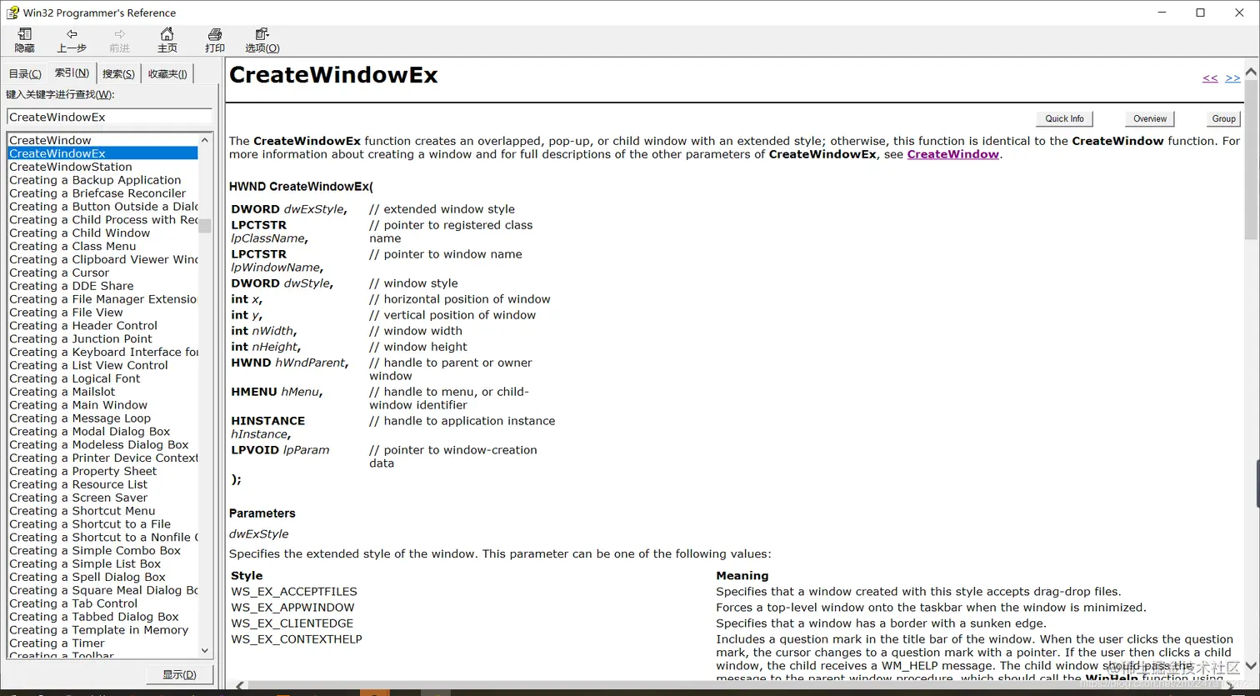This screenshot has height=696, width=1260.
Task: Select Creating a Briefcase Reconciler entry
Action: [x=102, y=193]
